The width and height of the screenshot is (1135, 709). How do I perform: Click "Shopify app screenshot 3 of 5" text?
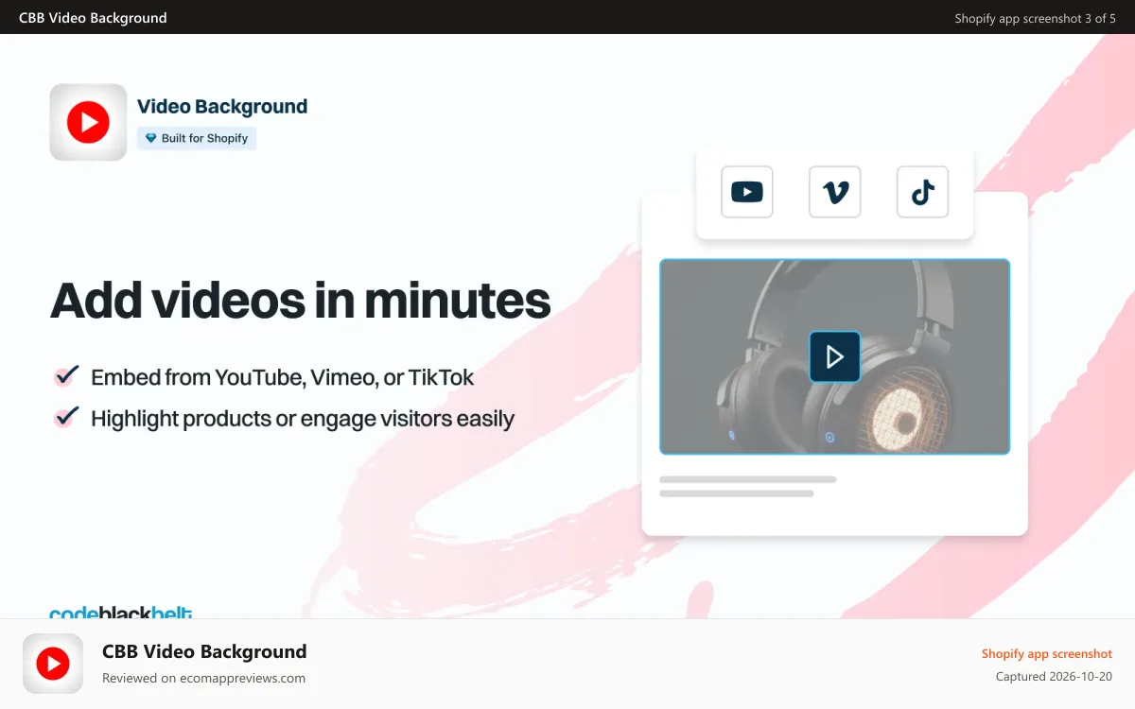1036,18
